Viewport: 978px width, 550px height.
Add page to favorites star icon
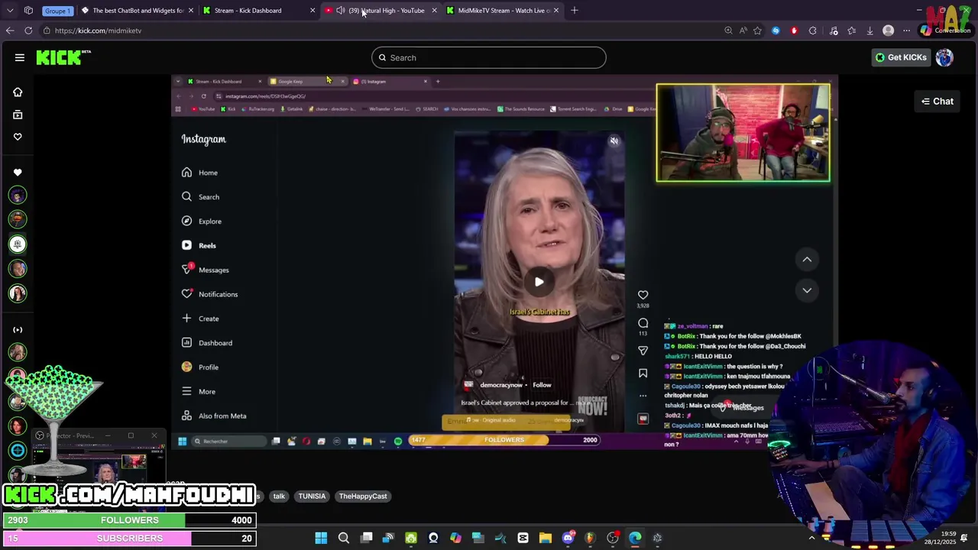tap(757, 31)
